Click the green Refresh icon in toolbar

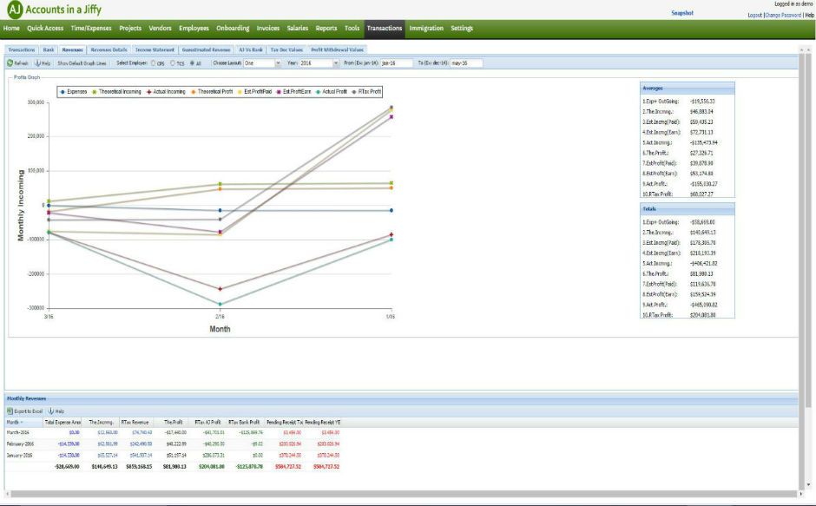pyautogui.click(x=10, y=63)
